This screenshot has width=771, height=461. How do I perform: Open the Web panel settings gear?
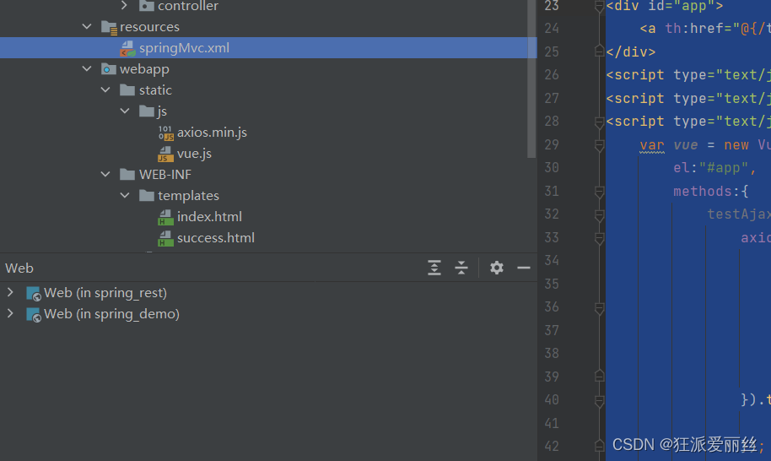click(497, 268)
